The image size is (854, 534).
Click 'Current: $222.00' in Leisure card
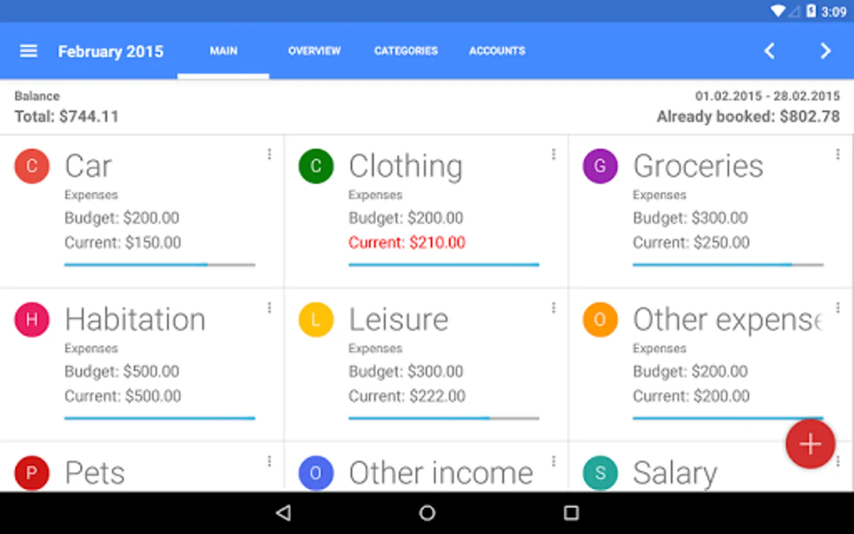407,396
